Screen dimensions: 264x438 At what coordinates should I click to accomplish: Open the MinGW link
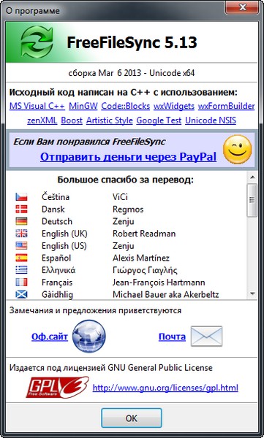pyautogui.click(x=83, y=106)
